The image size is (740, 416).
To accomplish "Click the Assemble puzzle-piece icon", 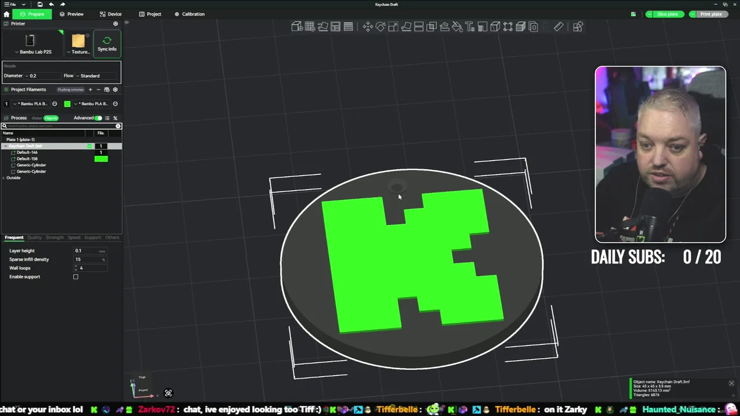I will [578, 27].
